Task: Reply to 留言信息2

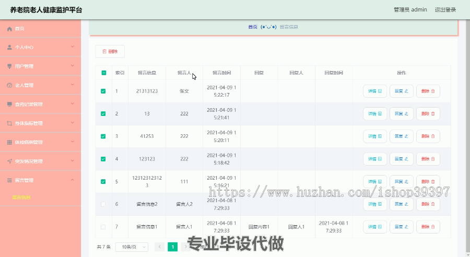Action: pos(402,204)
